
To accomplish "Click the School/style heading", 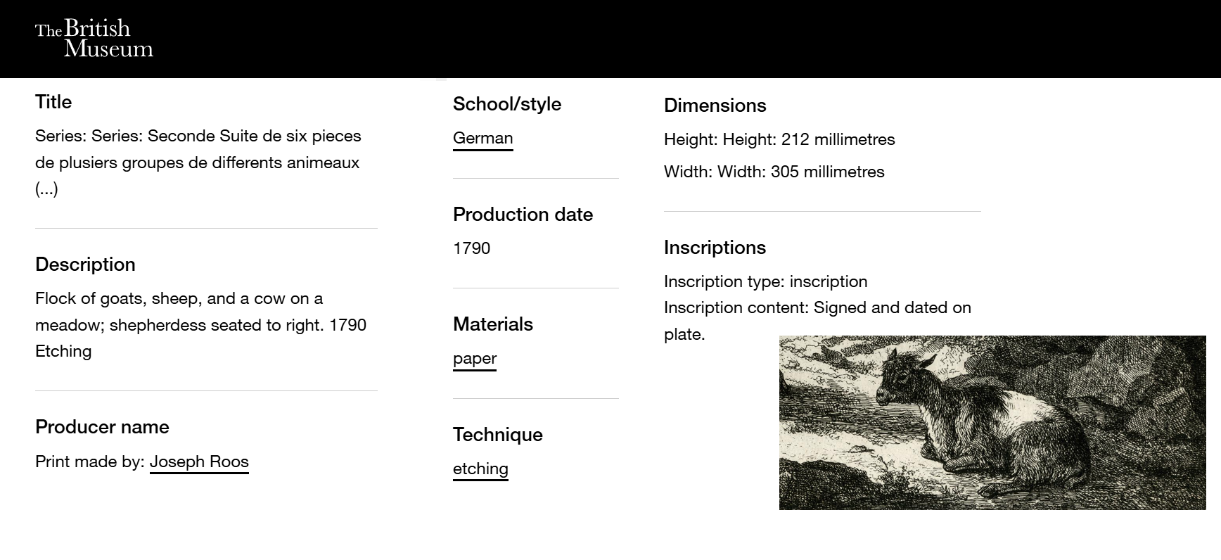I will pyautogui.click(x=507, y=104).
